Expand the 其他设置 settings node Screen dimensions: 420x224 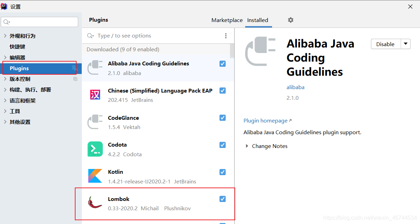(x=5, y=122)
